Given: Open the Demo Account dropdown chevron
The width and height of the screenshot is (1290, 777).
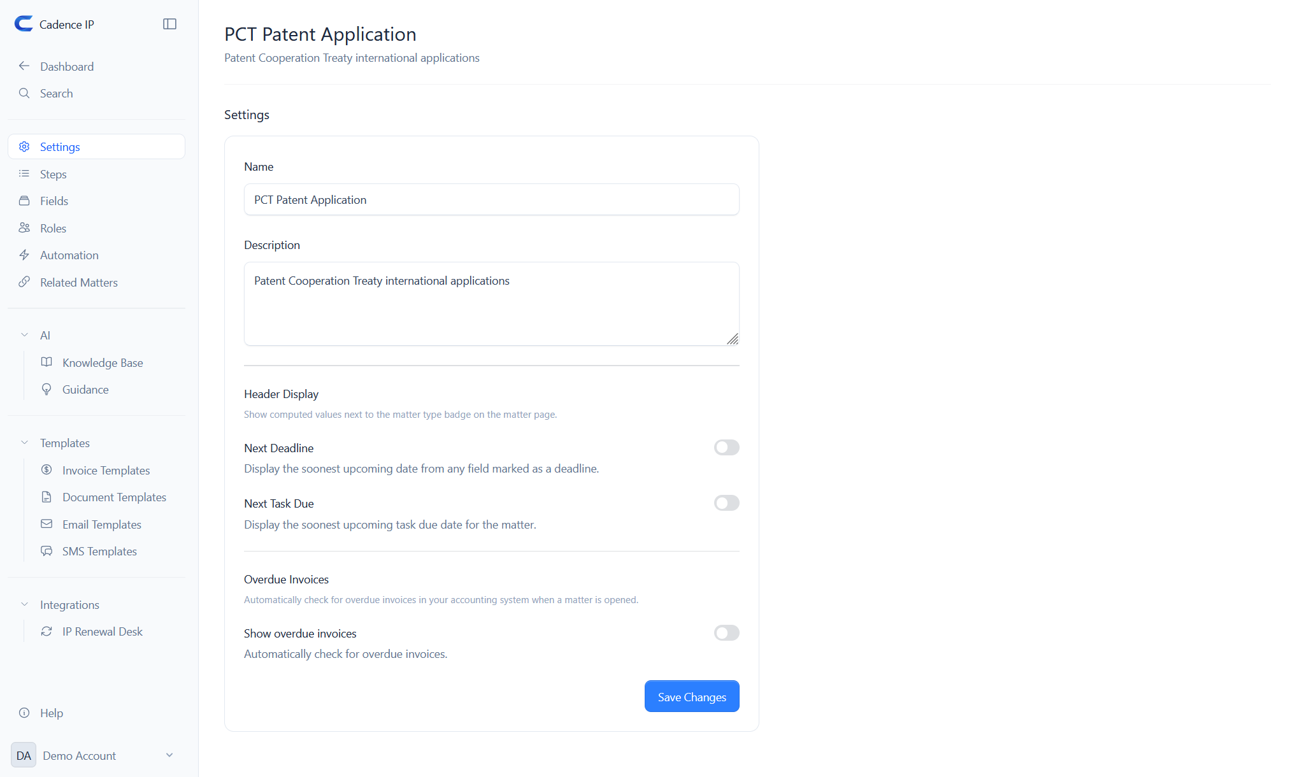Looking at the screenshot, I should [x=169, y=755].
